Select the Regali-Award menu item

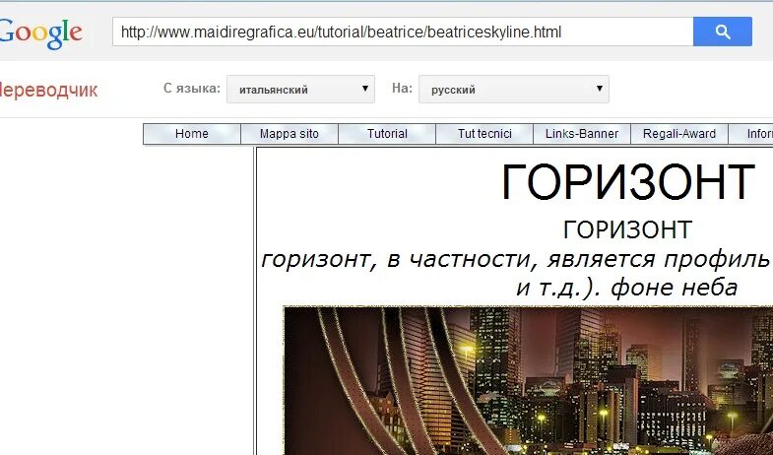[679, 134]
